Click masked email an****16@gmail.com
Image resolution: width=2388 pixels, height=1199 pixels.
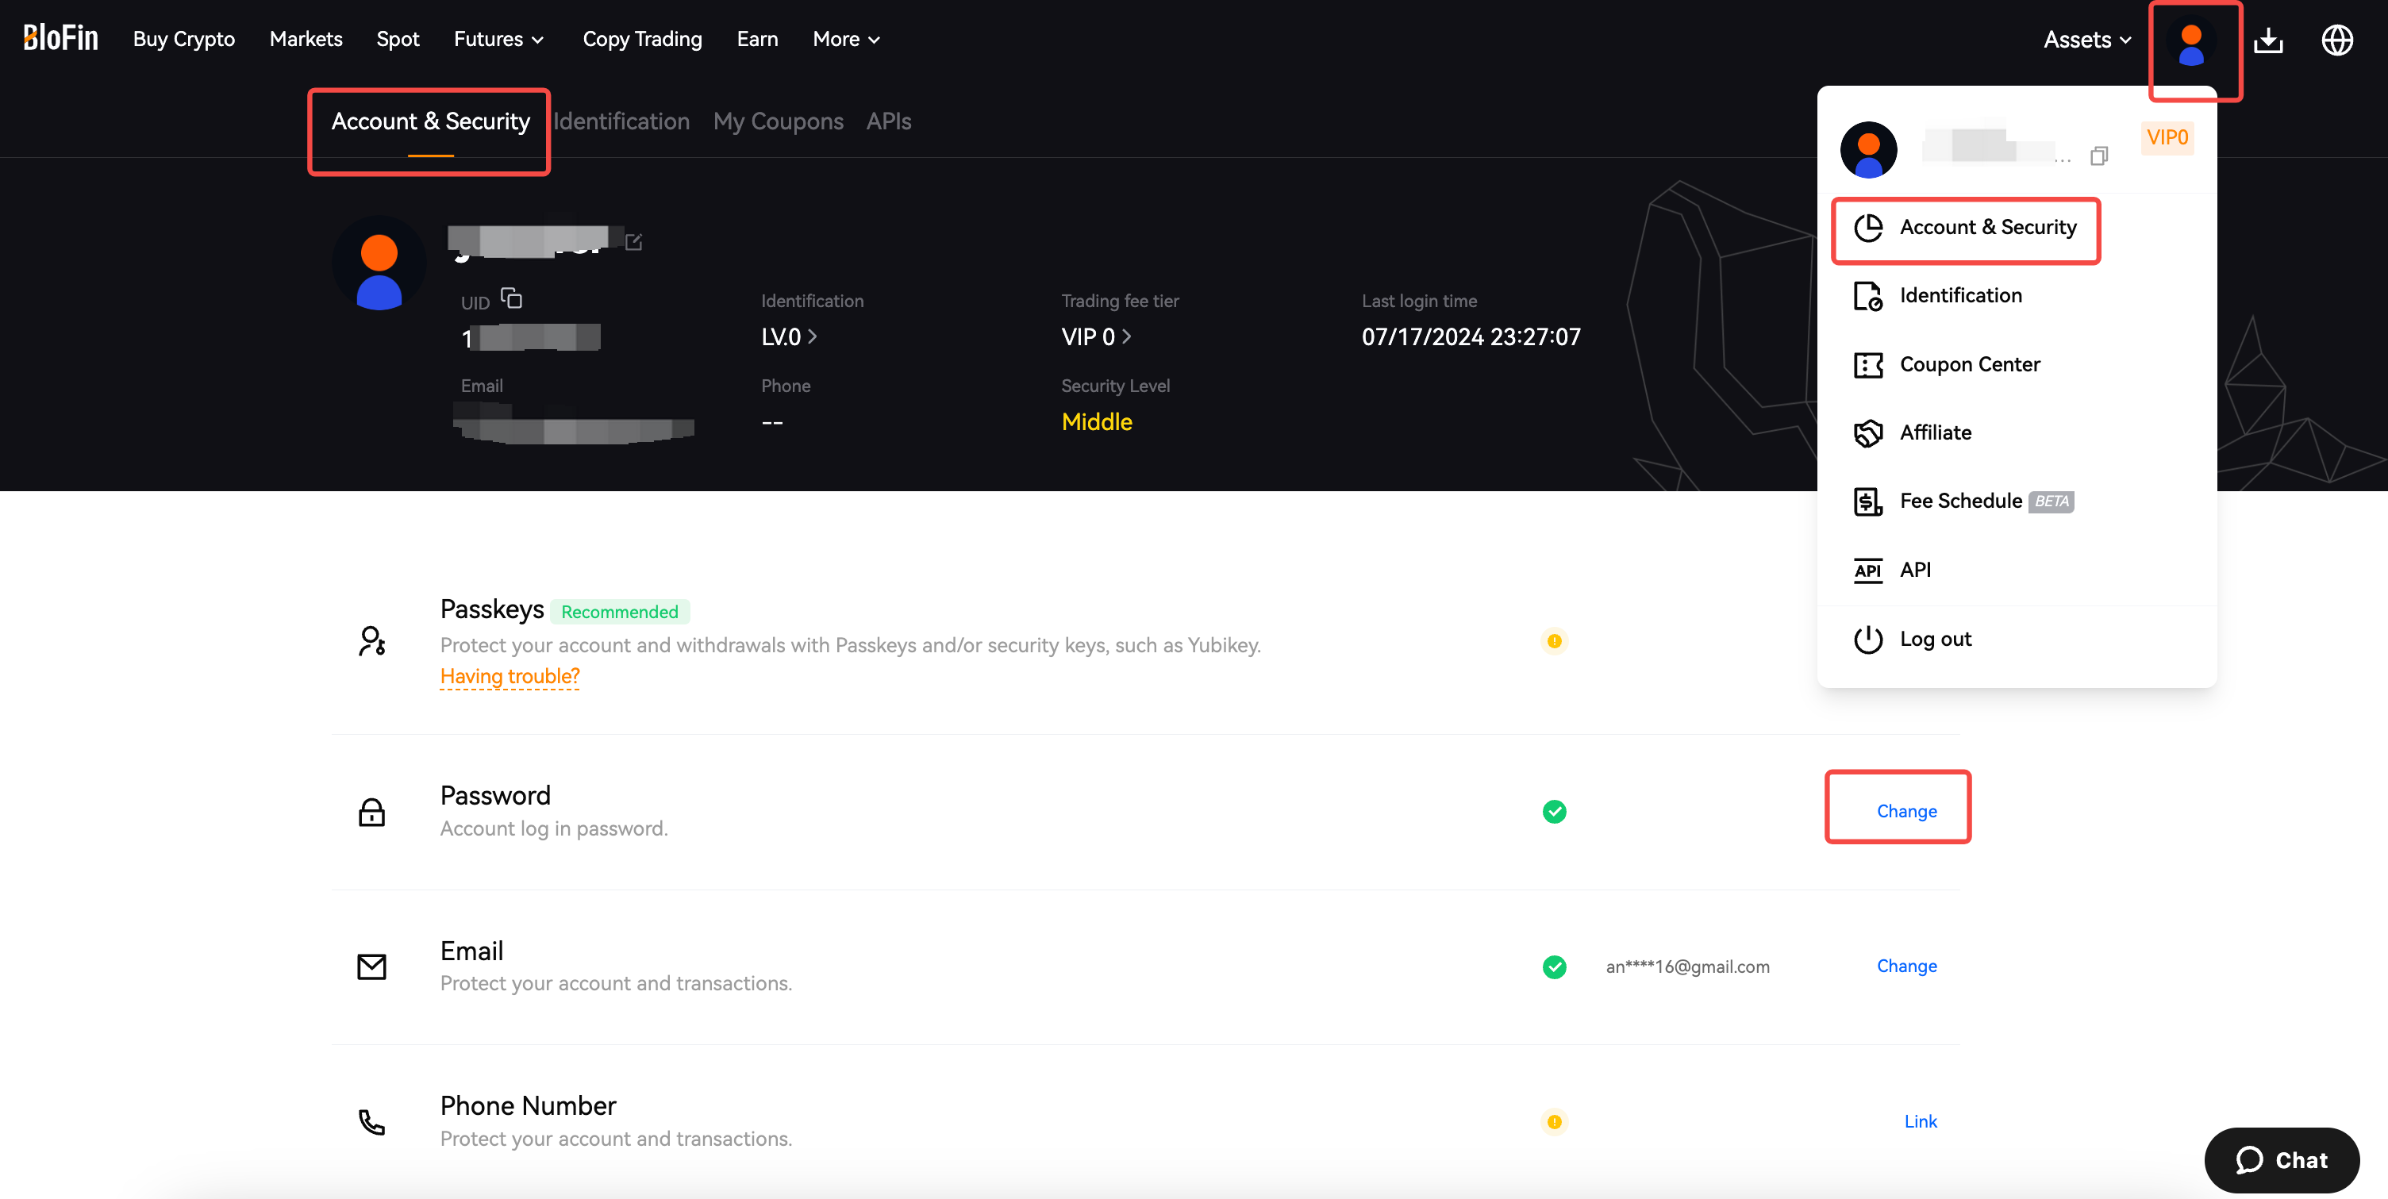click(x=1687, y=967)
